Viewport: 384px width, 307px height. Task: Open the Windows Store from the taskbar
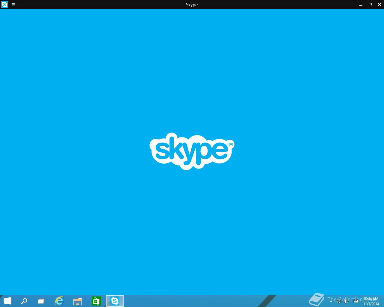tap(96, 301)
